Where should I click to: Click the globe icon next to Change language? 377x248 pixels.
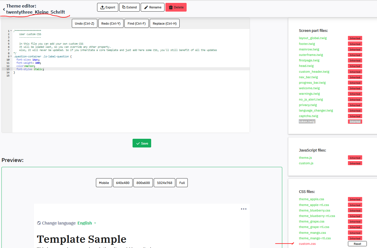click(39, 223)
